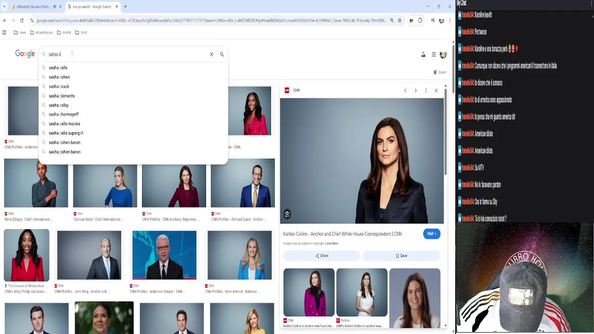The width and height of the screenshot is (594, 334).
Task: Switch to the cnn journalist Google Search tab
Action: 92,6
